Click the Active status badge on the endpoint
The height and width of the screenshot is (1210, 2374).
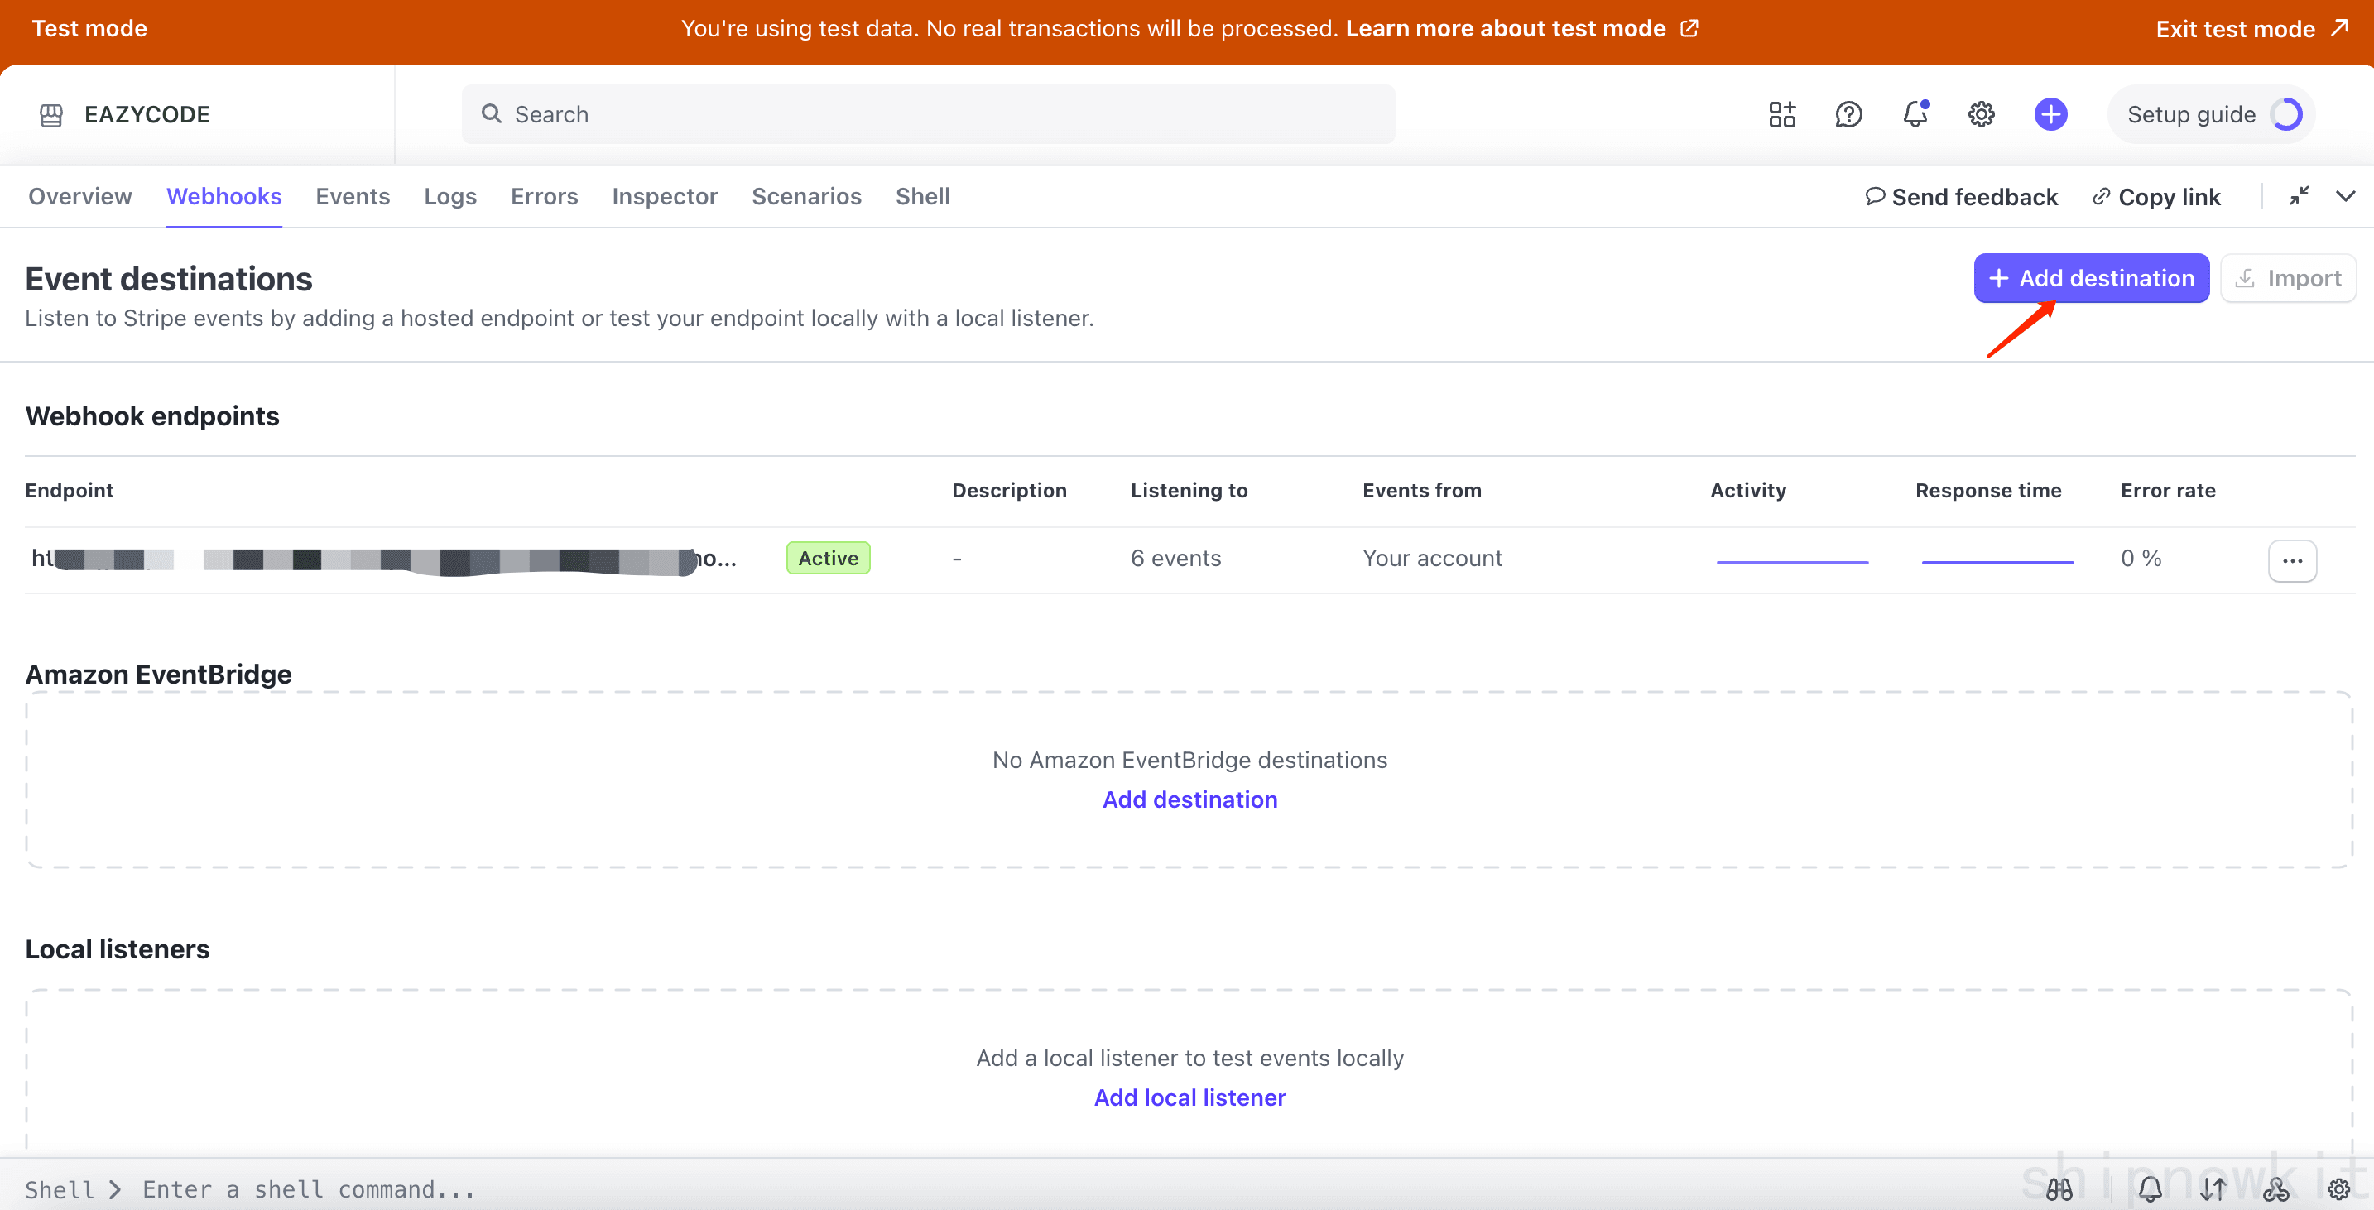click(828, 557)
